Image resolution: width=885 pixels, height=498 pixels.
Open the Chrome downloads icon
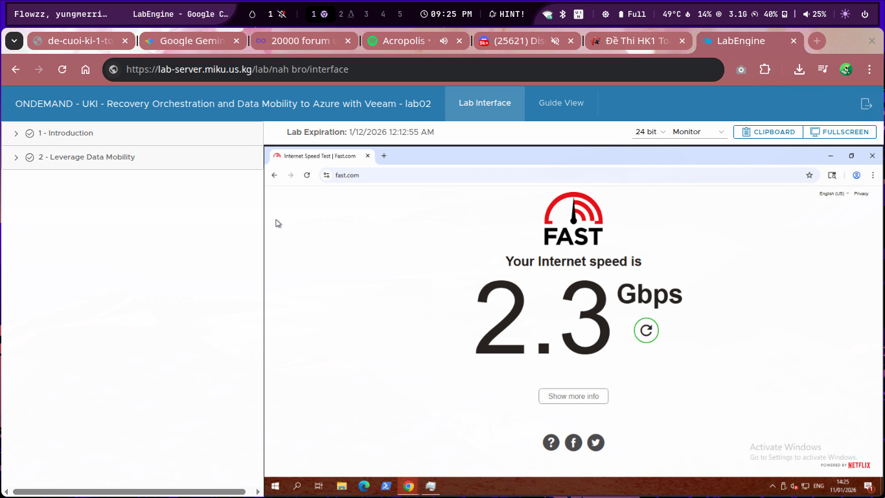pos(799,69)
